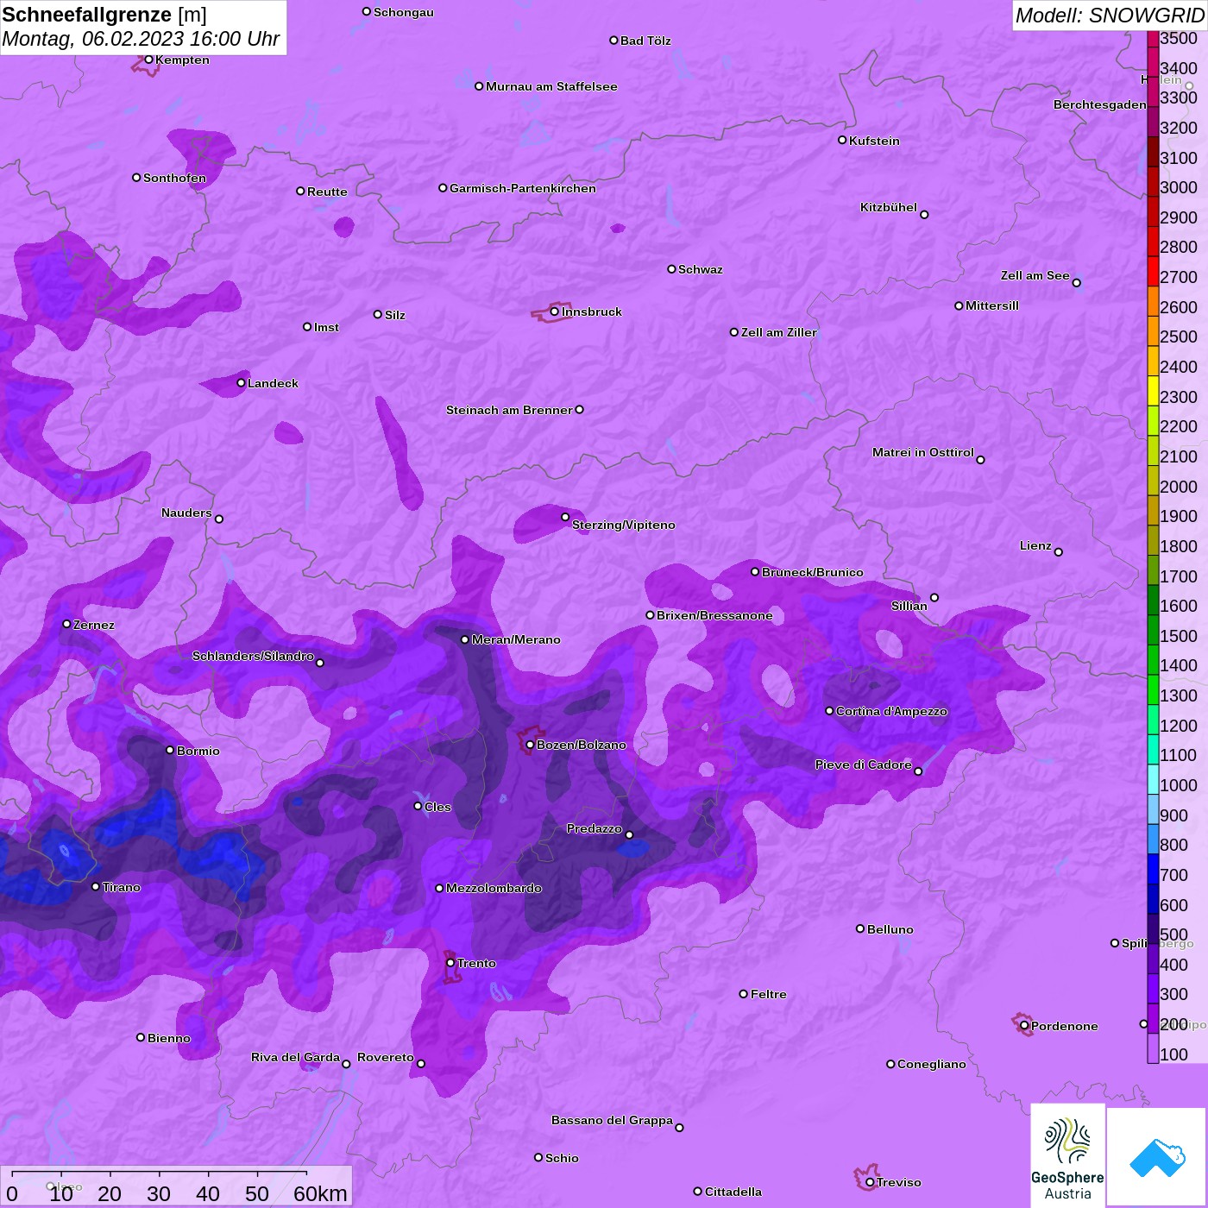The height and width of the screenshot is (1208, 1208).
Task: Click the 'Imst' label
Action: pyautogui.click(x=326, y=327)
